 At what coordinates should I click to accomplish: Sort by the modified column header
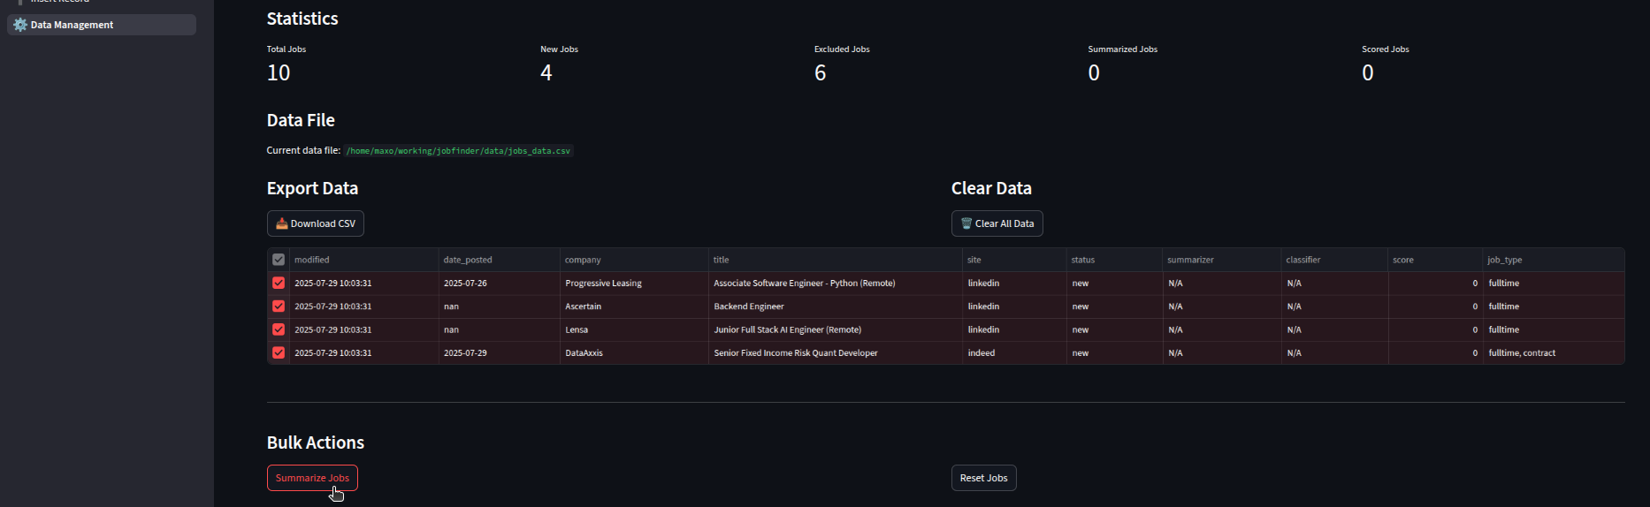(x=312, y=260)
